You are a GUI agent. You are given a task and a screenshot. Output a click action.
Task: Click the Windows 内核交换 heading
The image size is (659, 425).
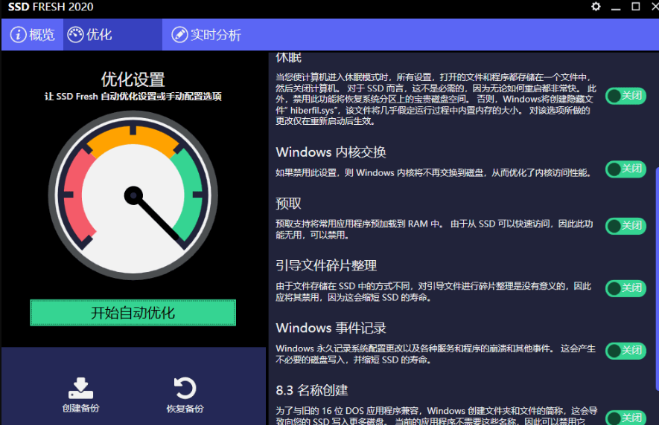[331, 152]
